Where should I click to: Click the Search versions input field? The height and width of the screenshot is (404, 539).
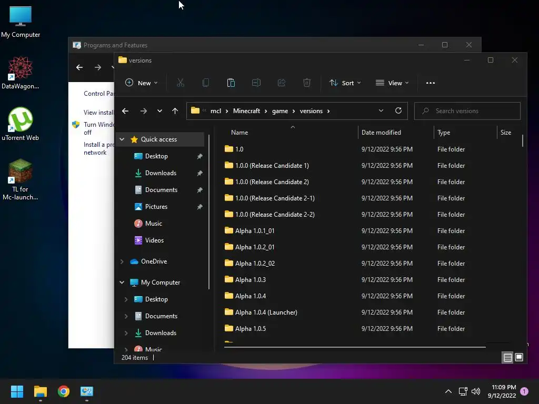[467, 111]
